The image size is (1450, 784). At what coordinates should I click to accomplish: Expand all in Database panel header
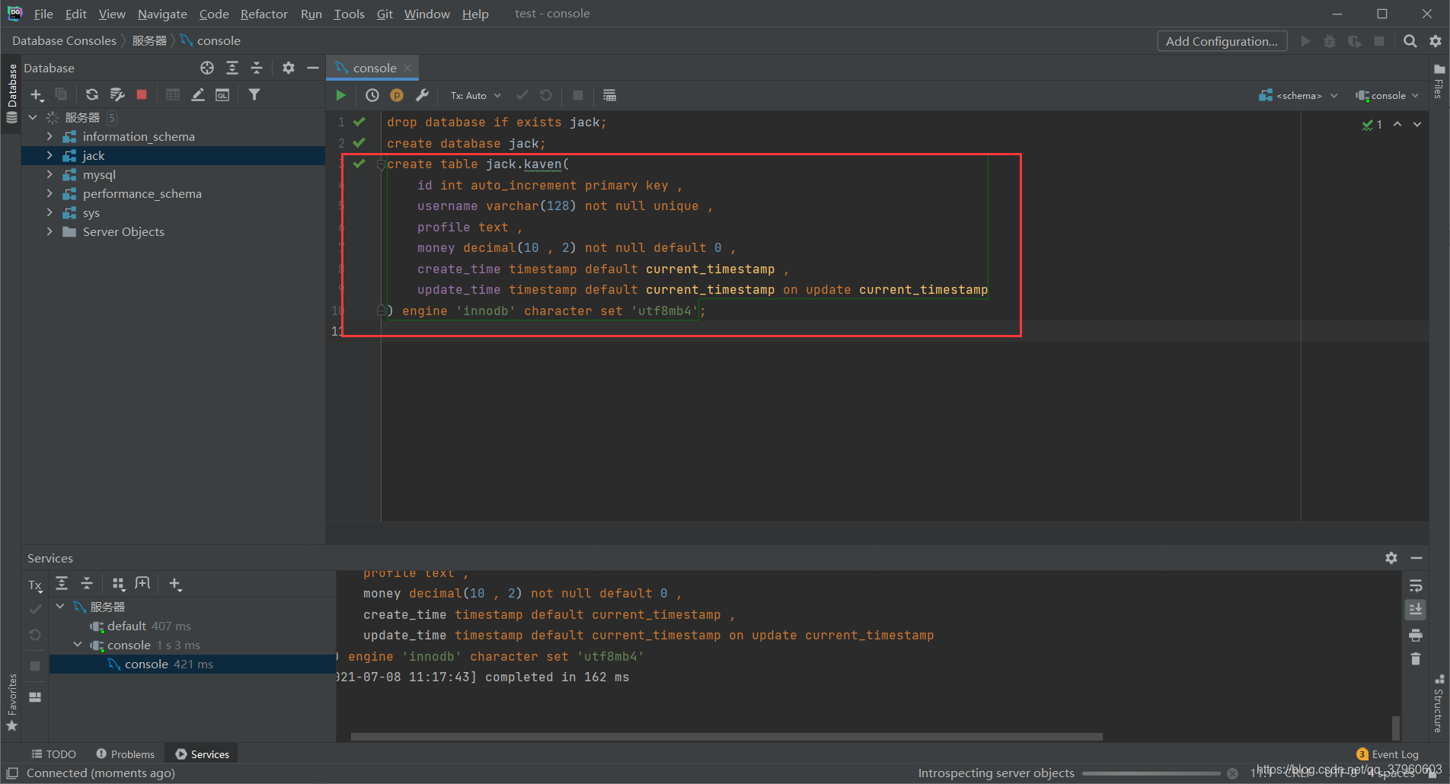232,68
